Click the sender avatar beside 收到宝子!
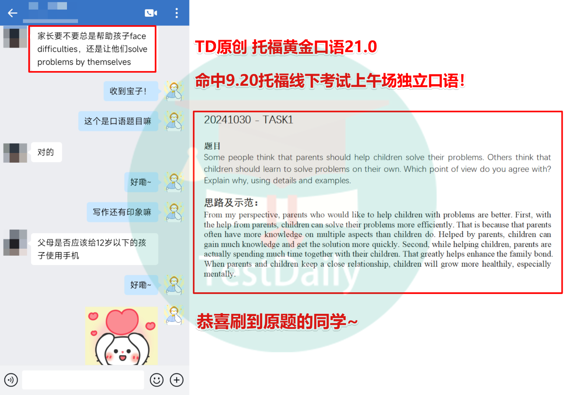Image resolution: width=564 pixels, height=395 pixels. pos(174,91)
